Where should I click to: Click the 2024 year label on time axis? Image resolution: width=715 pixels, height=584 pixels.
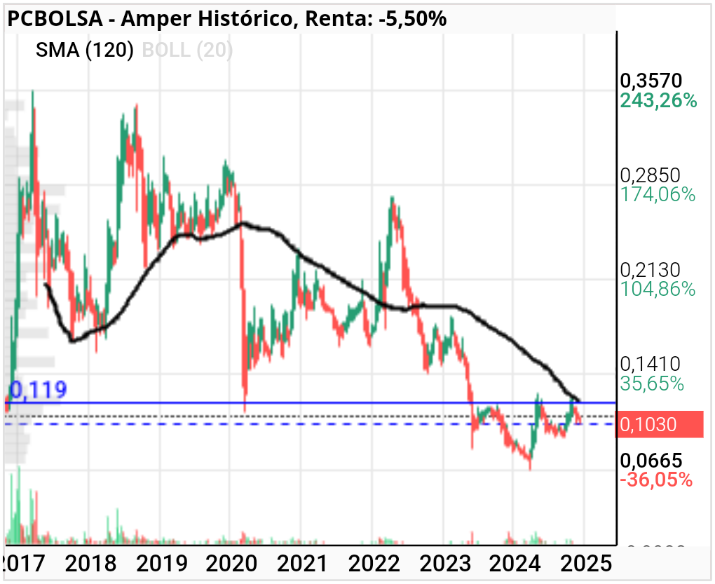(515, 564)
